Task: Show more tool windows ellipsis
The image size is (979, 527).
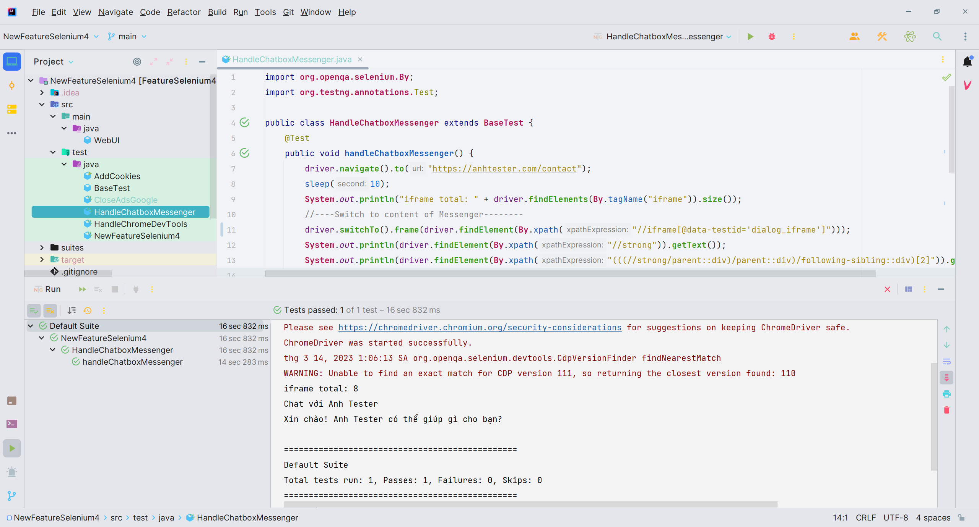Action: pos(12,133)
